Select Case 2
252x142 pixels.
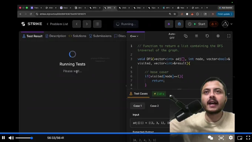coord(154,106)
